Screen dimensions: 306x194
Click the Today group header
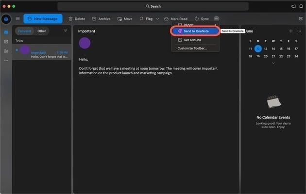[19, 41]
